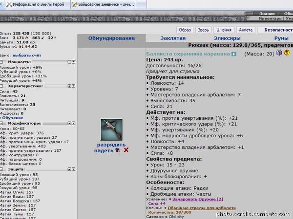
Task: Click the выбрать счёт bank link
Action: [27, 55]
